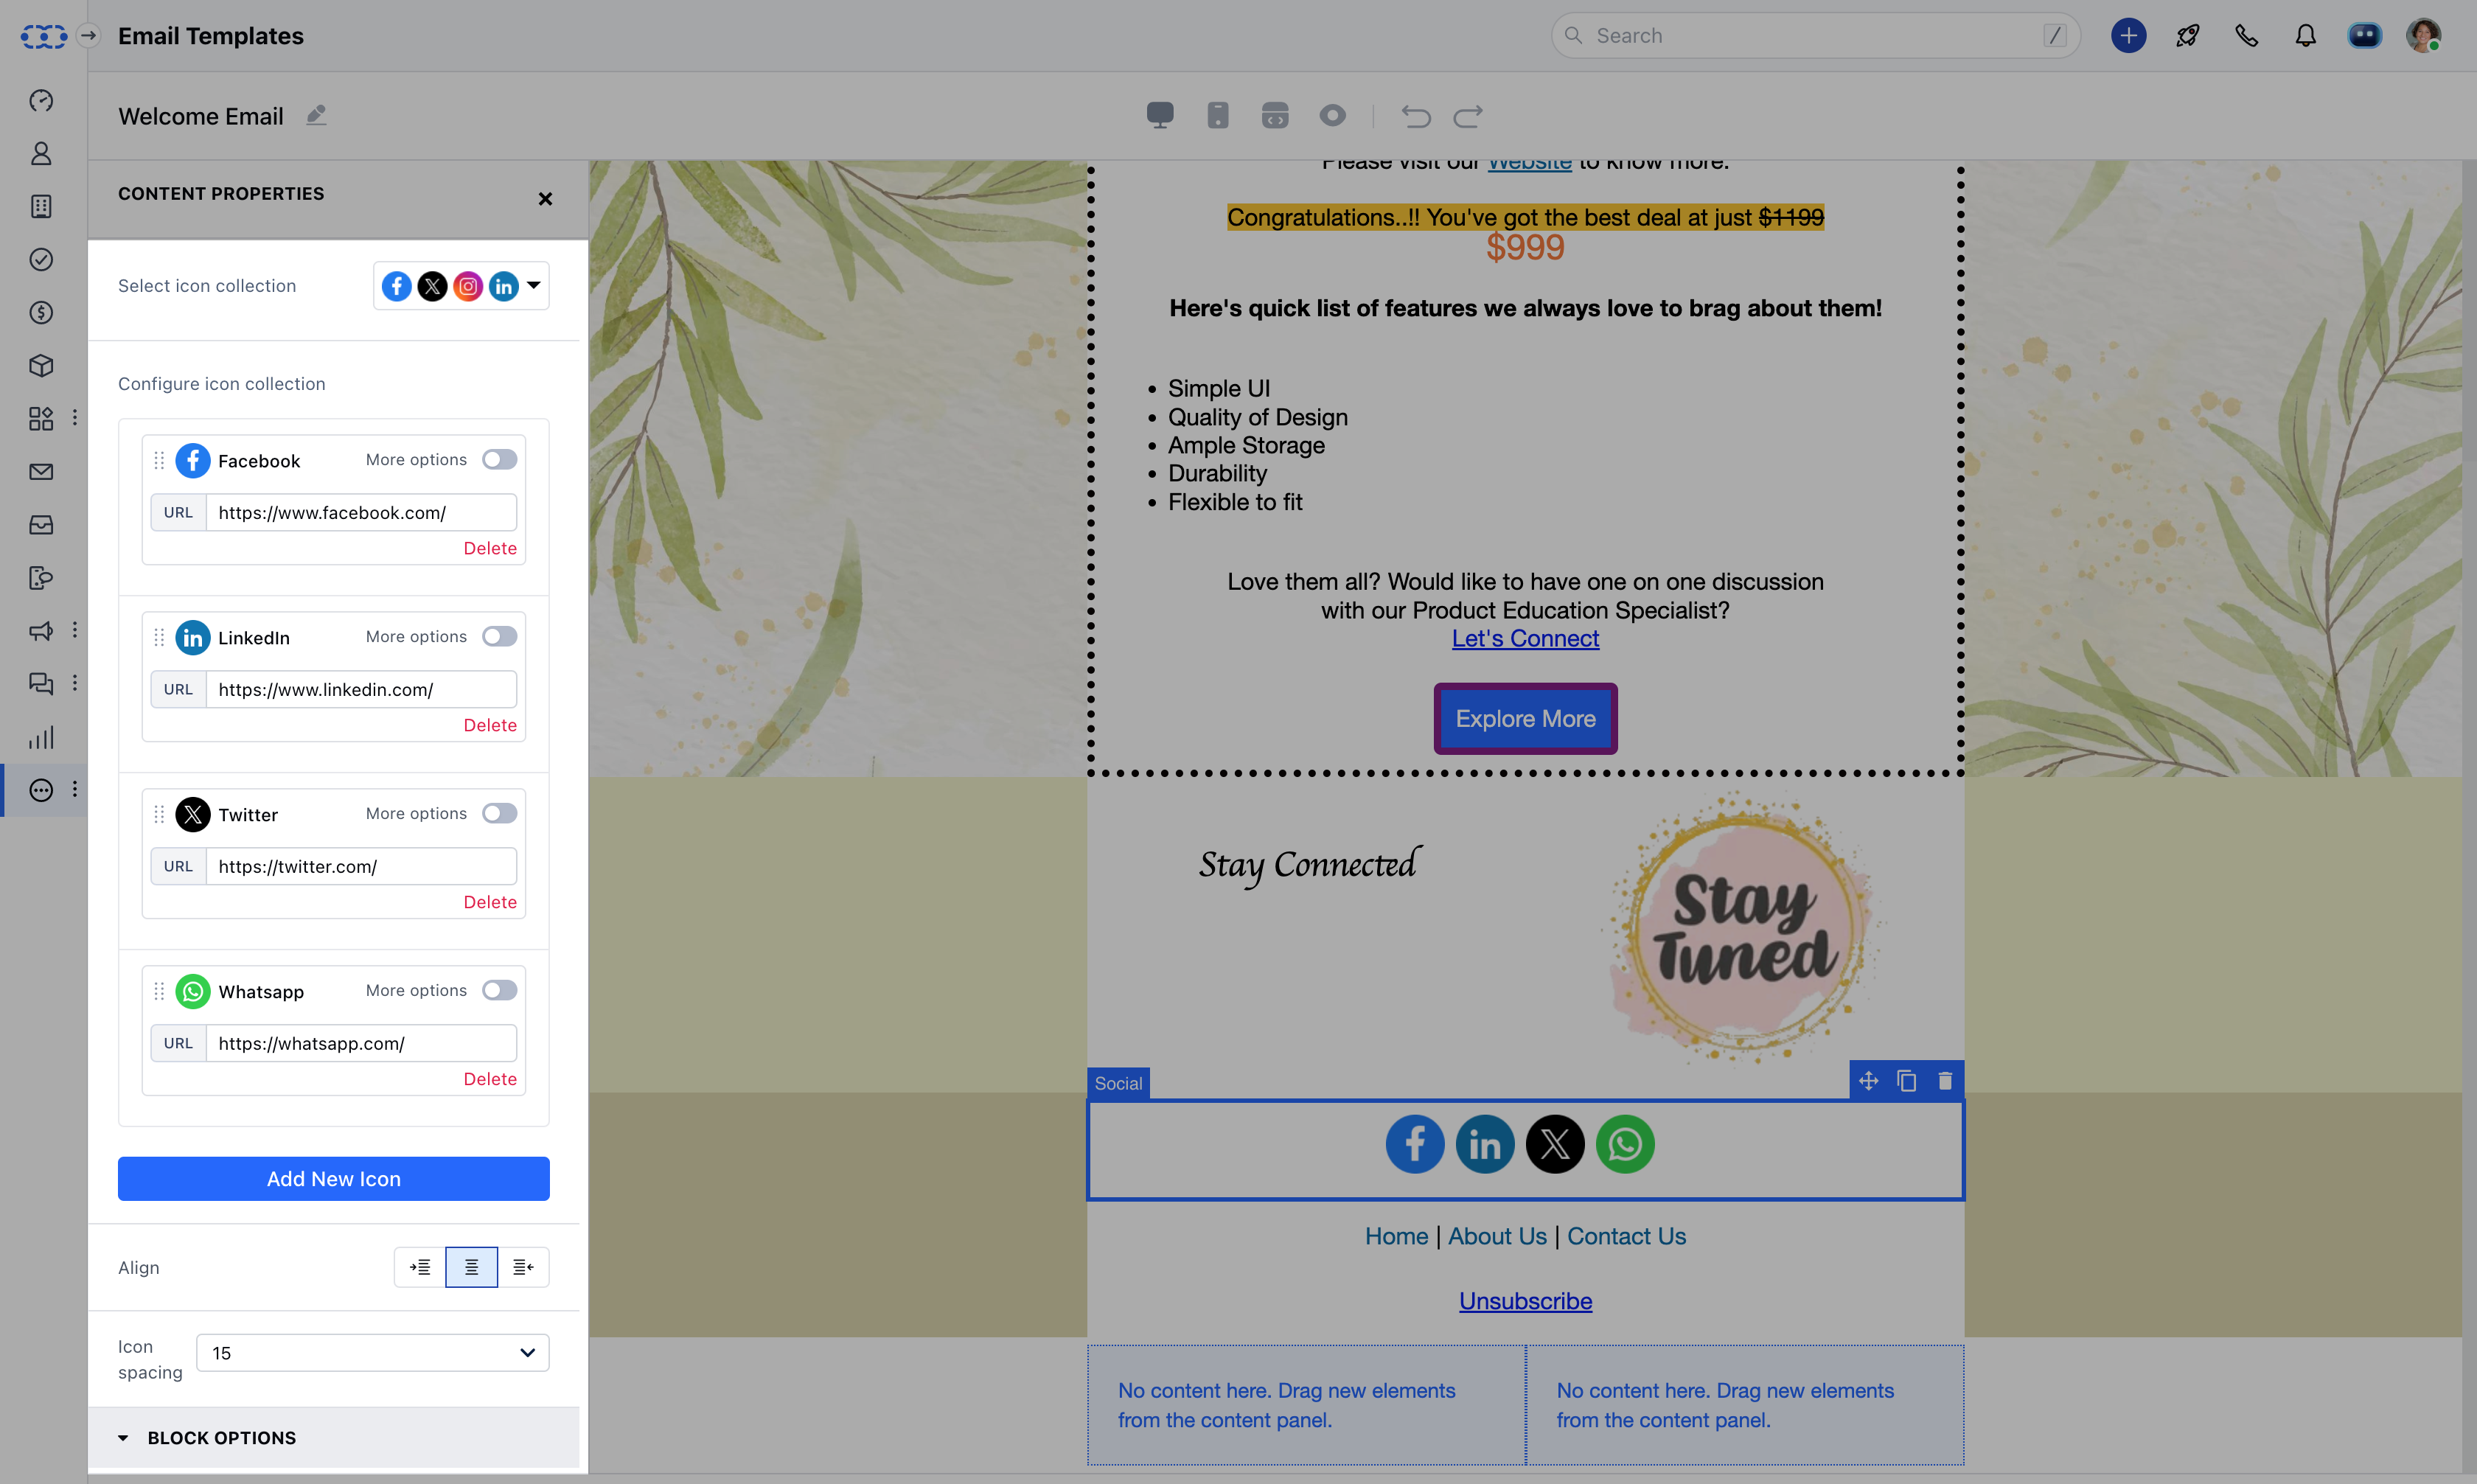
Task: Select the right alignment option
Action: click(523, 1267)
